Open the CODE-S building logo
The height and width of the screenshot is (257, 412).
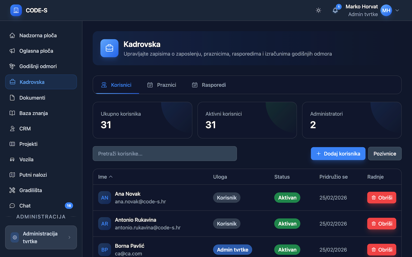pos(16,10)
